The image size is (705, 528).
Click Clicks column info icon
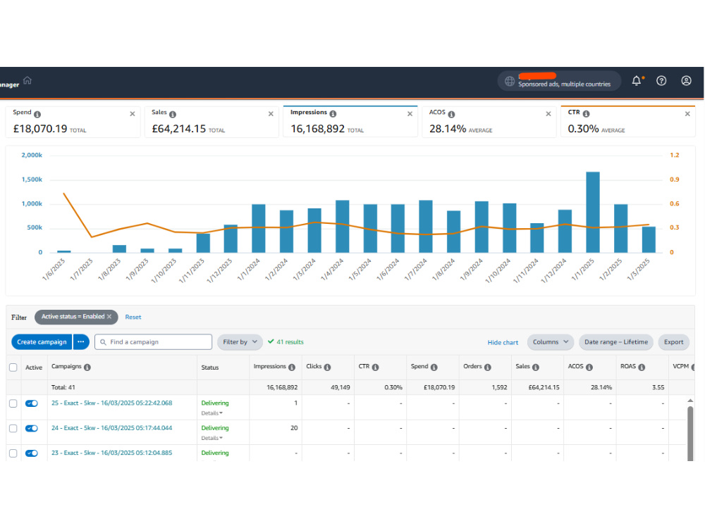point(327,367)
